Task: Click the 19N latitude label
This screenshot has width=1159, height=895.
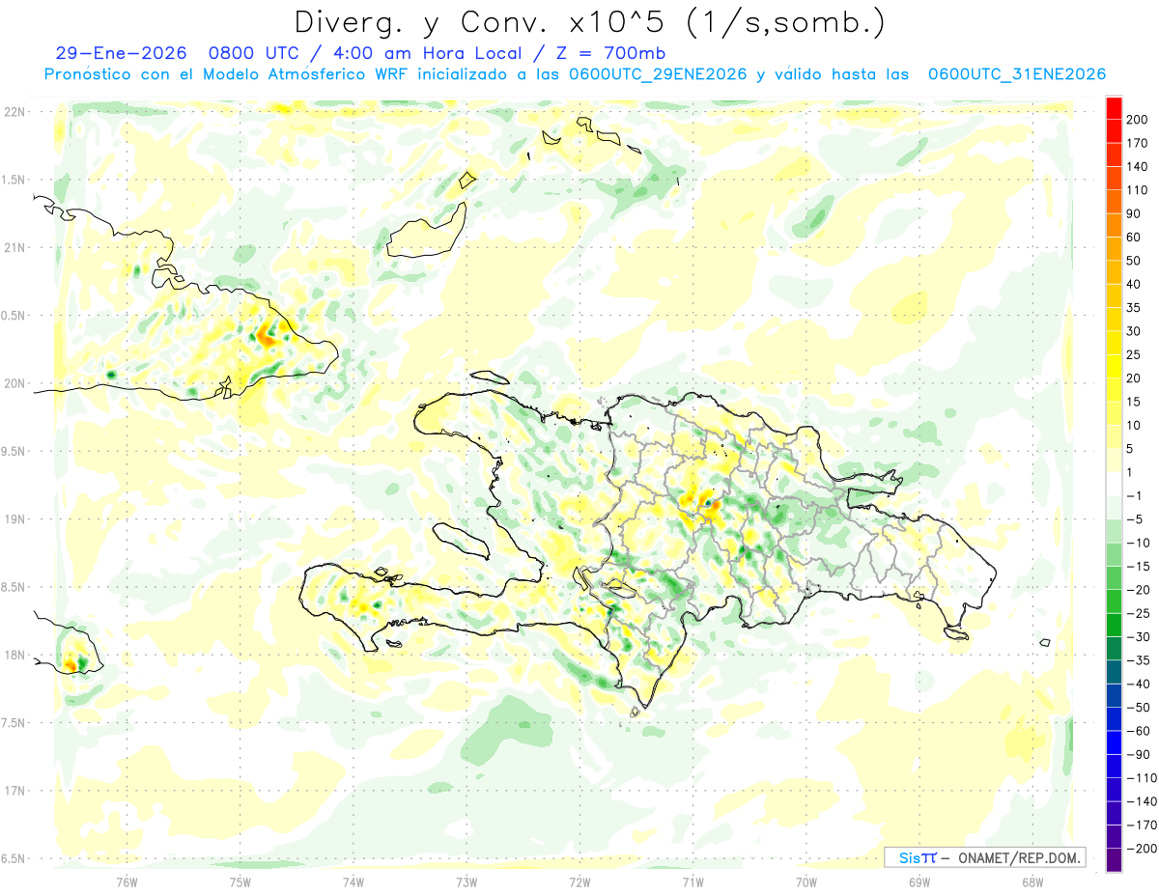Action: pyautogui.click(x=15, y=518)
